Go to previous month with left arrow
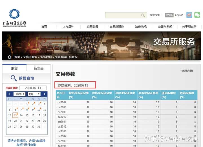The image size is (203, 147). click(9, 94)
